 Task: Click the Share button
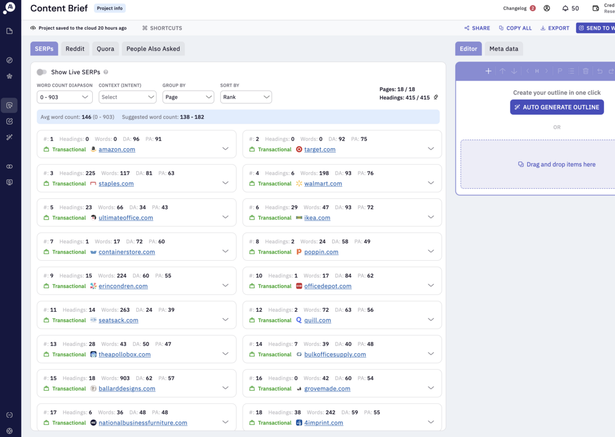click(x=477, y=28)
